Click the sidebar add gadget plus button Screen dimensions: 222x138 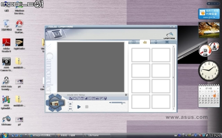click(209, 4)
